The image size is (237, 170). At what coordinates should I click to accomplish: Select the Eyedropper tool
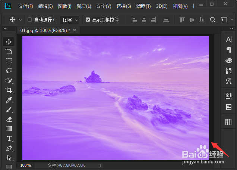pos(9,100)
